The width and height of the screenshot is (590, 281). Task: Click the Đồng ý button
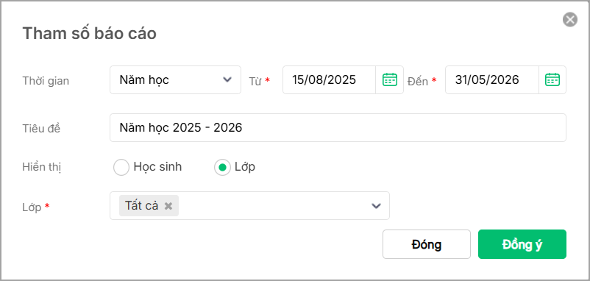coord(522,244)
